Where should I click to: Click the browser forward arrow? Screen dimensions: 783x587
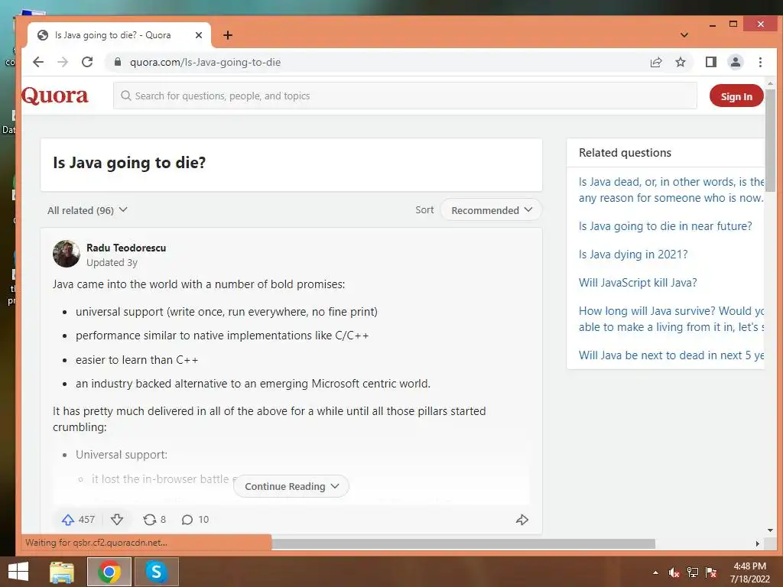pyautogui.click(x=63, y=62)
